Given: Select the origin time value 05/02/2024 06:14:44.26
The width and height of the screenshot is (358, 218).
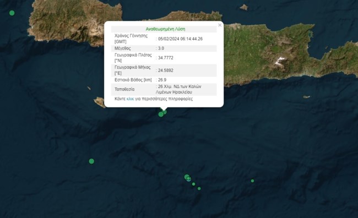Looking at the screenshot, I should [180, 39].
